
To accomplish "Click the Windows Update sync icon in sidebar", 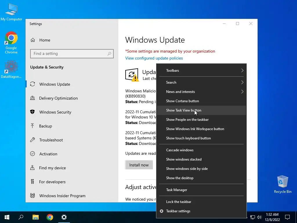I will (32, 84).
